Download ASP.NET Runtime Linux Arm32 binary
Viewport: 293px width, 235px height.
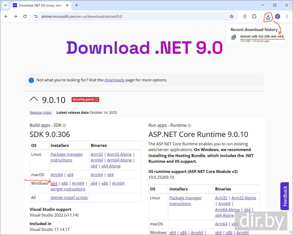click(221, 198)
